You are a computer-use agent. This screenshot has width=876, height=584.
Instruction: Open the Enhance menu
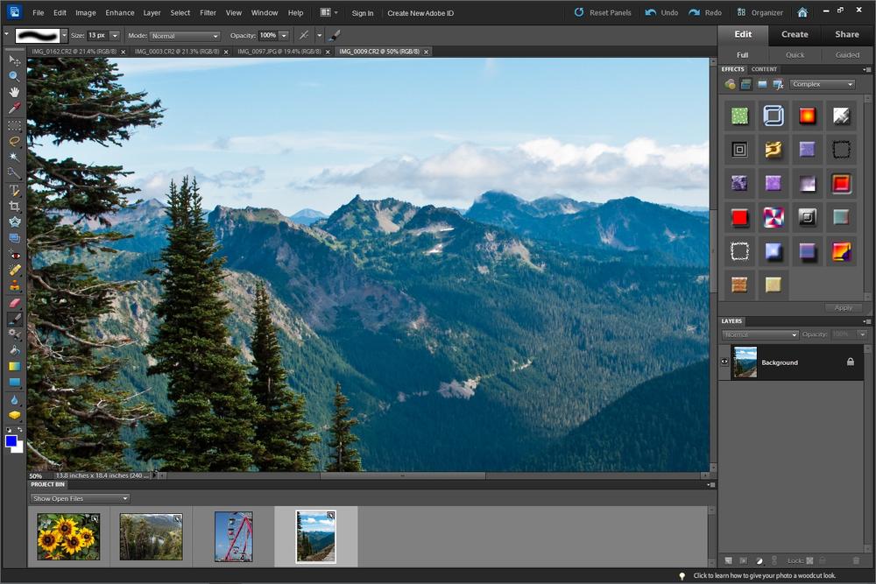coord(119,13)
